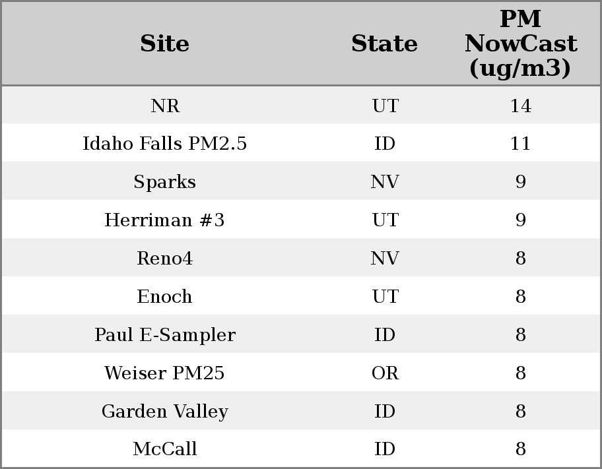Click the Enoch site name
This screenshot has width=602, height=469.
click(164, 297)
